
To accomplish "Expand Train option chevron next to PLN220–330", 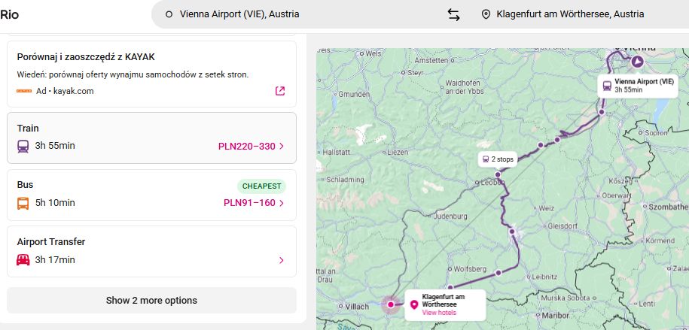I will (x=282, y=147).
